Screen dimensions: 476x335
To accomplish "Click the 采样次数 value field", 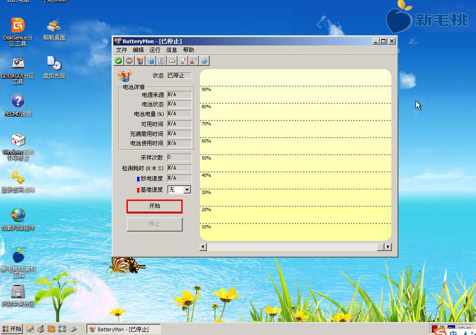I will [x=179, y=157].
